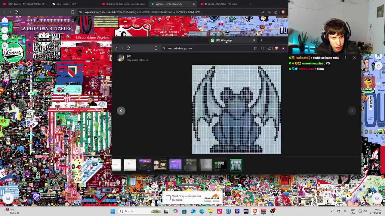The image size is (385, 216).
Task: Switch to Brave browser from taskbar
Action: pyautogui.click(x=255, y=211)
